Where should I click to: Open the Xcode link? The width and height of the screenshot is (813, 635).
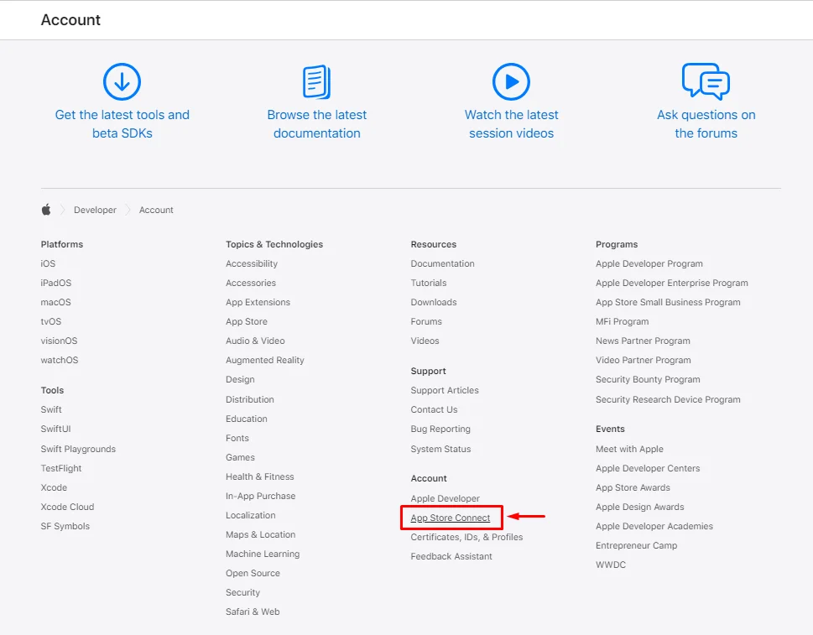pos(54,487)
